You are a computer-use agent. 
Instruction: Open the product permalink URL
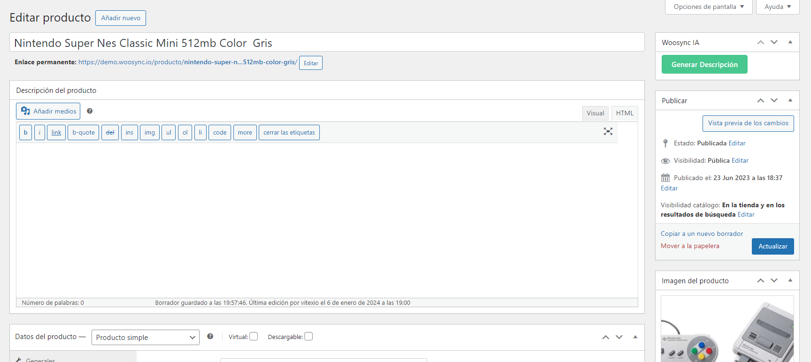(188, 62)
